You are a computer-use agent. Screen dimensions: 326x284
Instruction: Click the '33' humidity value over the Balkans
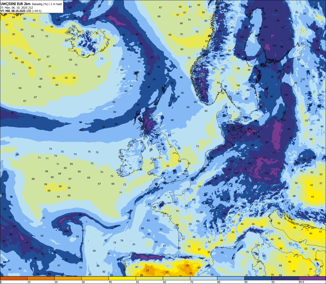tap(316, 260)
